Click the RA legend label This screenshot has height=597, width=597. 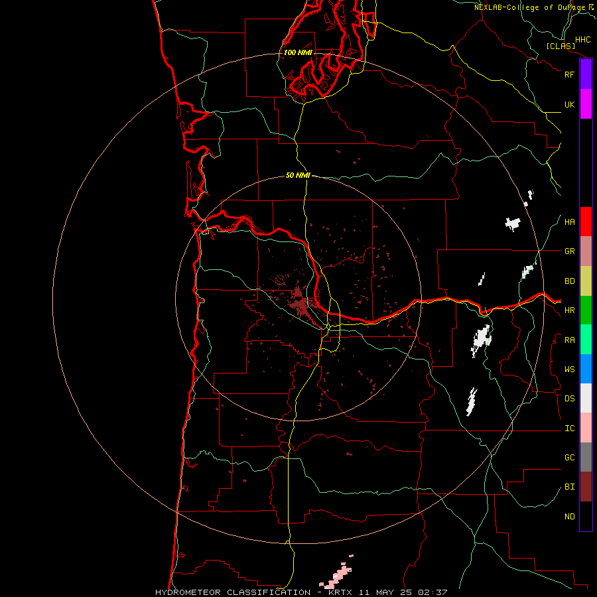[569, 340]
